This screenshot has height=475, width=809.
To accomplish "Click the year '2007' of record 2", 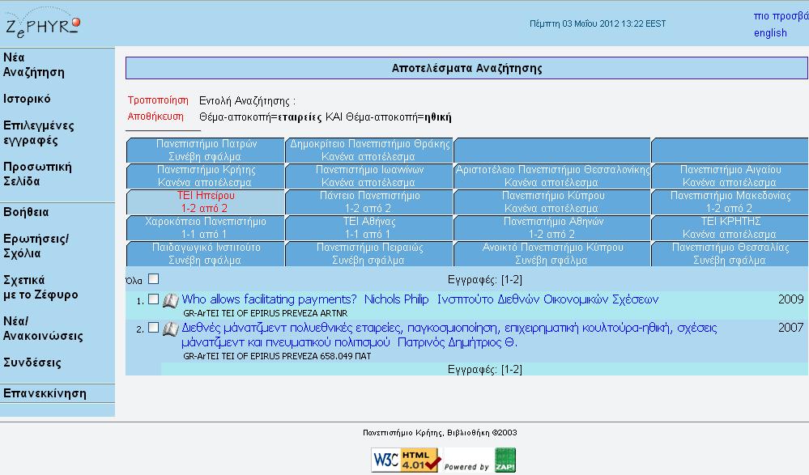I will (x=791, y=328).
